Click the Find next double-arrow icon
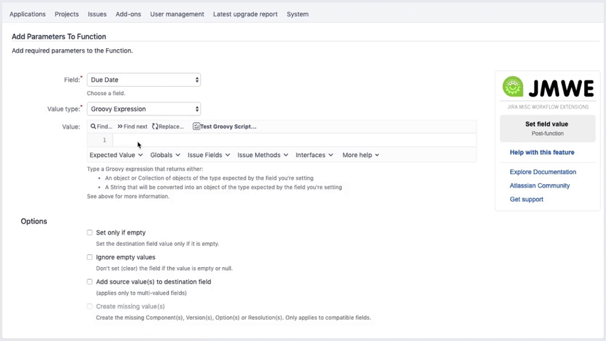Image resolution: width=606 pixels, height=341 pixels. pyautogui.click(x=120, y=126)
